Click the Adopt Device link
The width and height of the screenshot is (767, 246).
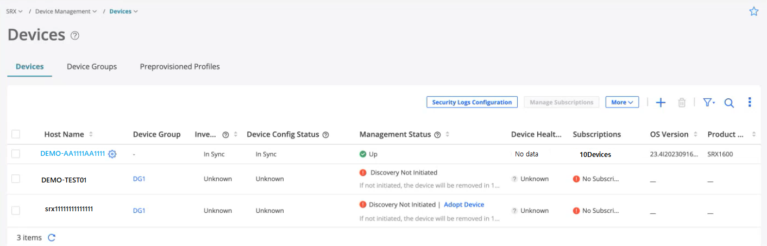tap(464, 205)
